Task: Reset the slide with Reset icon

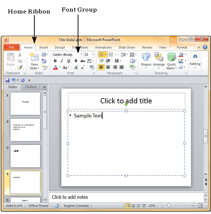Action: (x=44, y=61)
